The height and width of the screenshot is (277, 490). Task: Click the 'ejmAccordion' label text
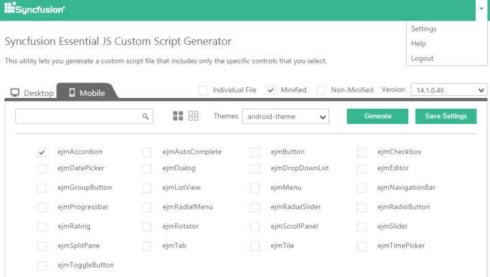tap(80, 152)
